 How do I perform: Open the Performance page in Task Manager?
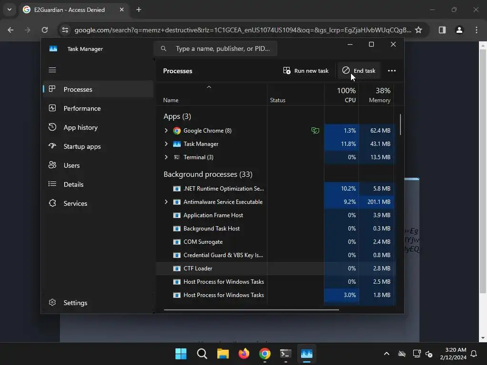pos(98,108)
